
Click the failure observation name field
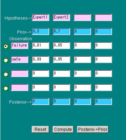click(x=20, y=45)
